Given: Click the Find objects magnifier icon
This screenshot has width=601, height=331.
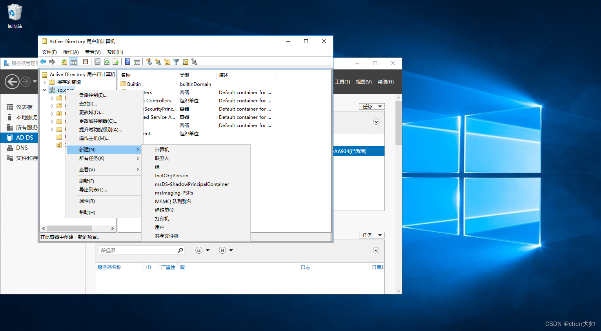Looking at the screenshot, I should tap(185, 62).
